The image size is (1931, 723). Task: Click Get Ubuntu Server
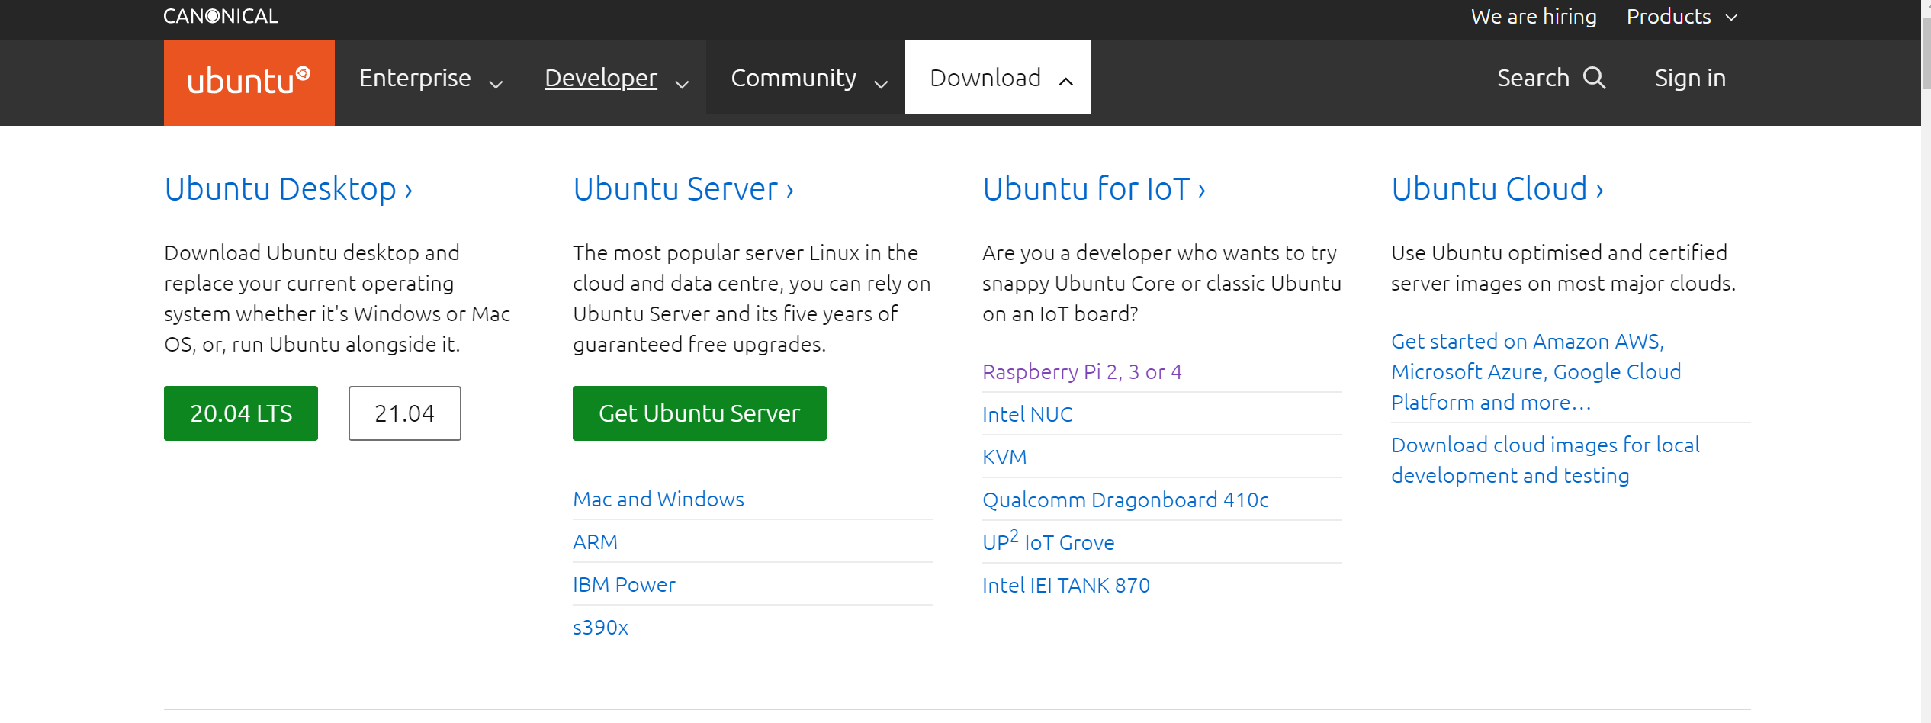(x=699, y=413)
